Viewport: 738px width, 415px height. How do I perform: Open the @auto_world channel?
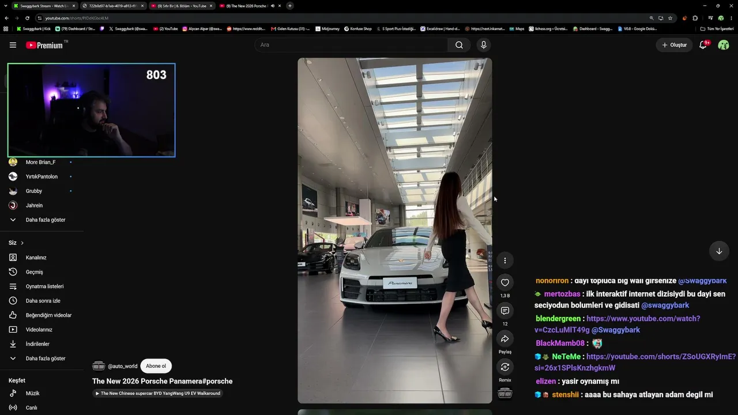tap(122, 366)
